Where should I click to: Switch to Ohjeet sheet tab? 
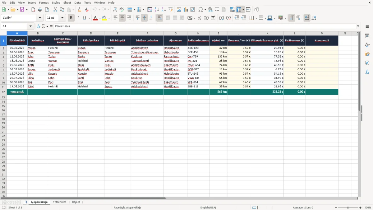click(76, 202)
